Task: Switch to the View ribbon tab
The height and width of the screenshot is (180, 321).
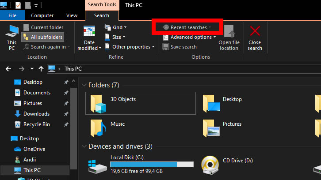Action: pos(72,15)
